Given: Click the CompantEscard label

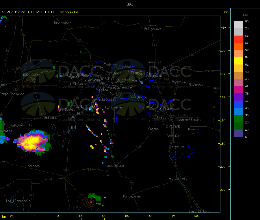Looking at the screenshot, I should click(190, 120).
